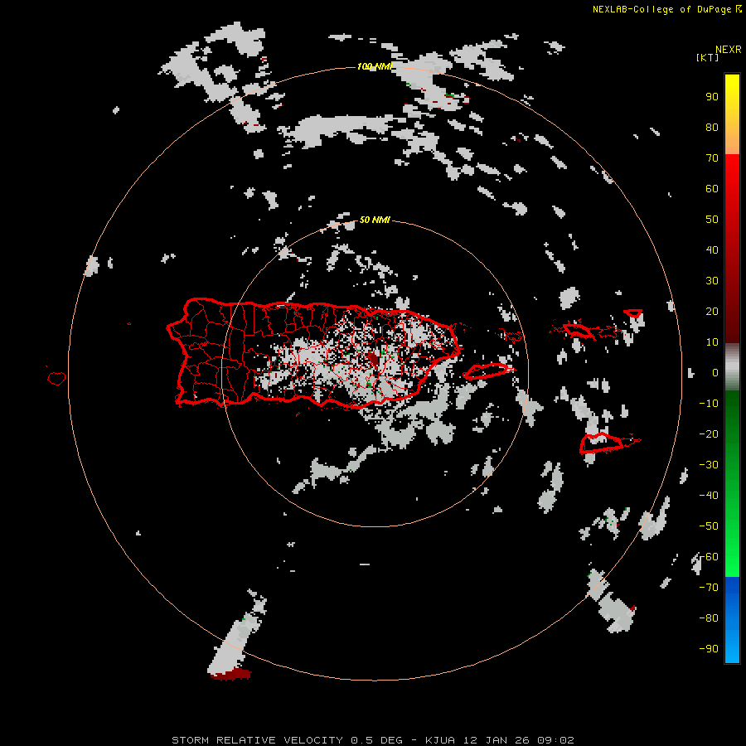Click the [KT] units label
746x746 pixels.
(x=708, y=57)
